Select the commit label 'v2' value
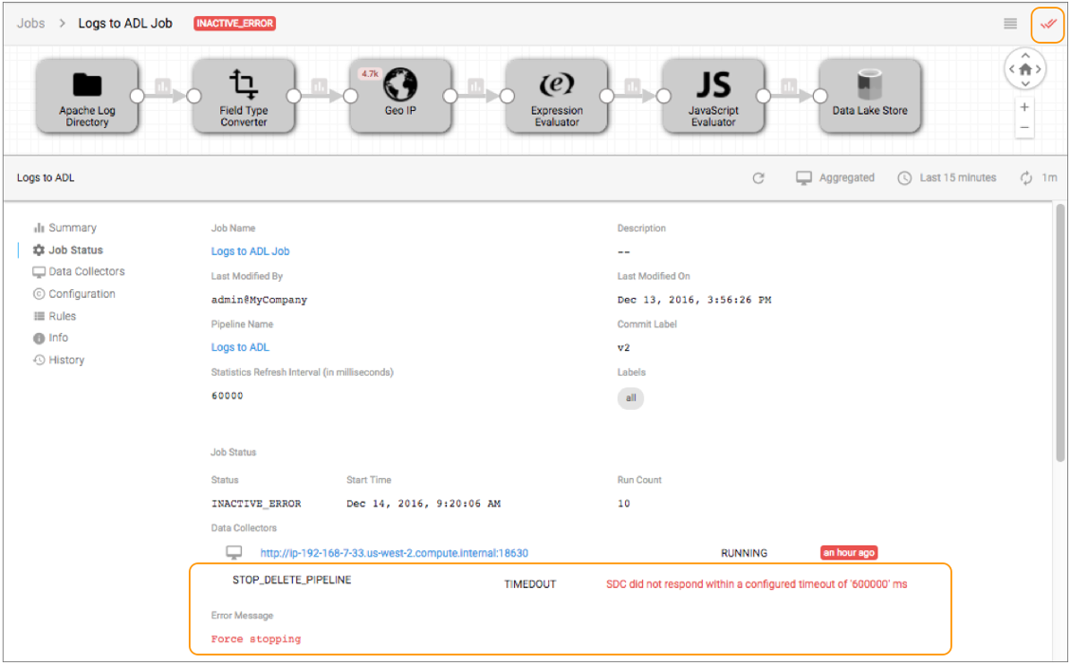Image resolution: width=1070 pixels, height=664 pixels. tap(624, 347)
